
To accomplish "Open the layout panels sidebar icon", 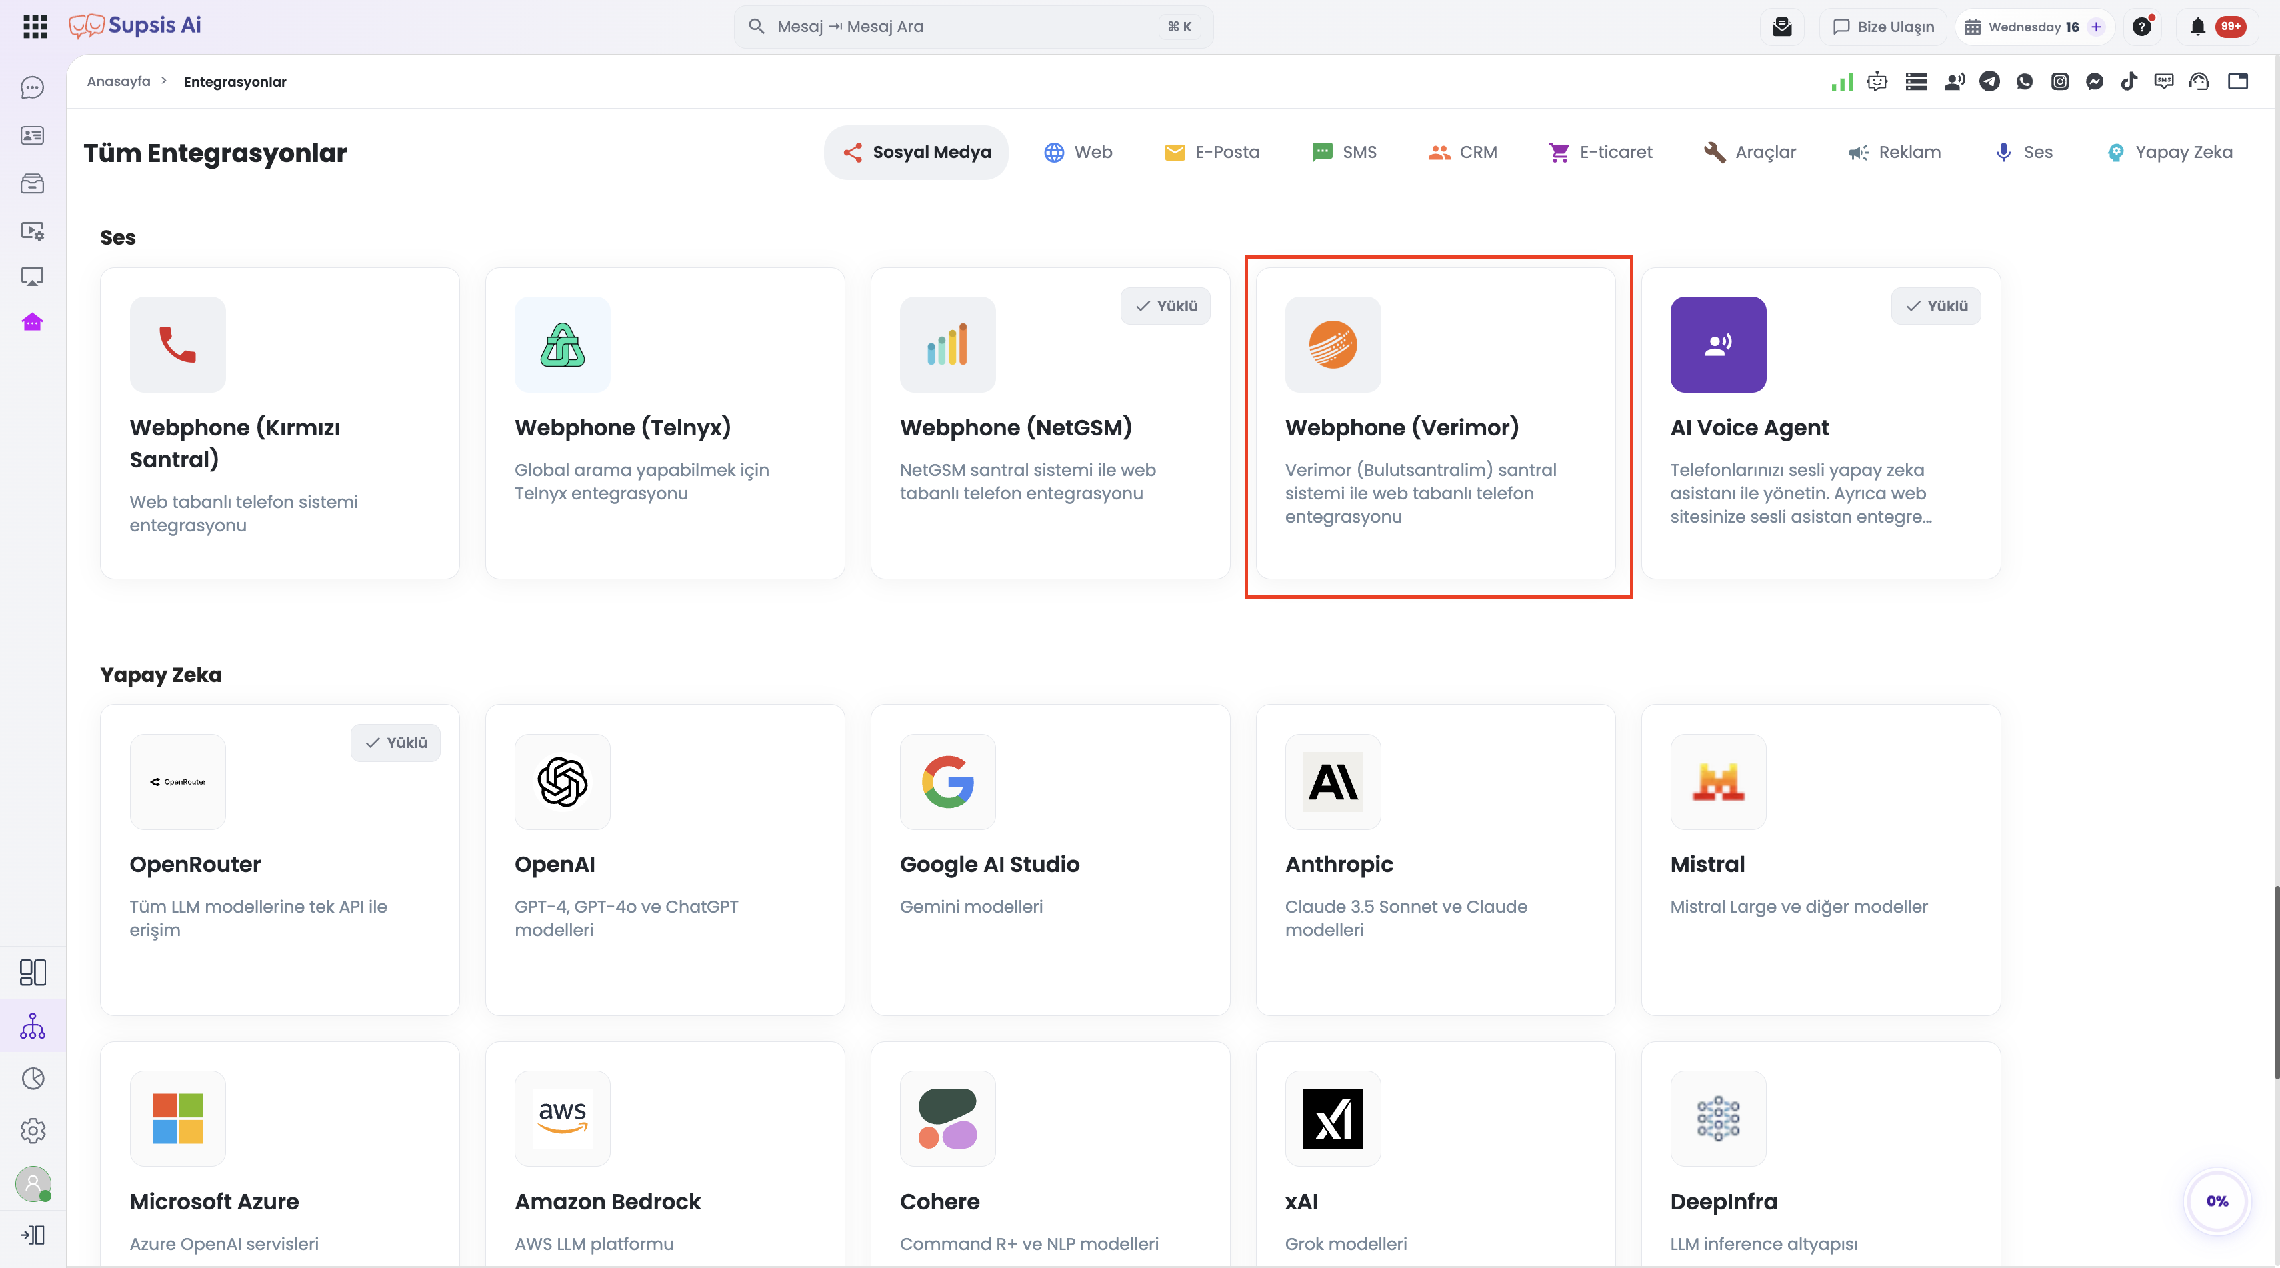I will 33,973.
